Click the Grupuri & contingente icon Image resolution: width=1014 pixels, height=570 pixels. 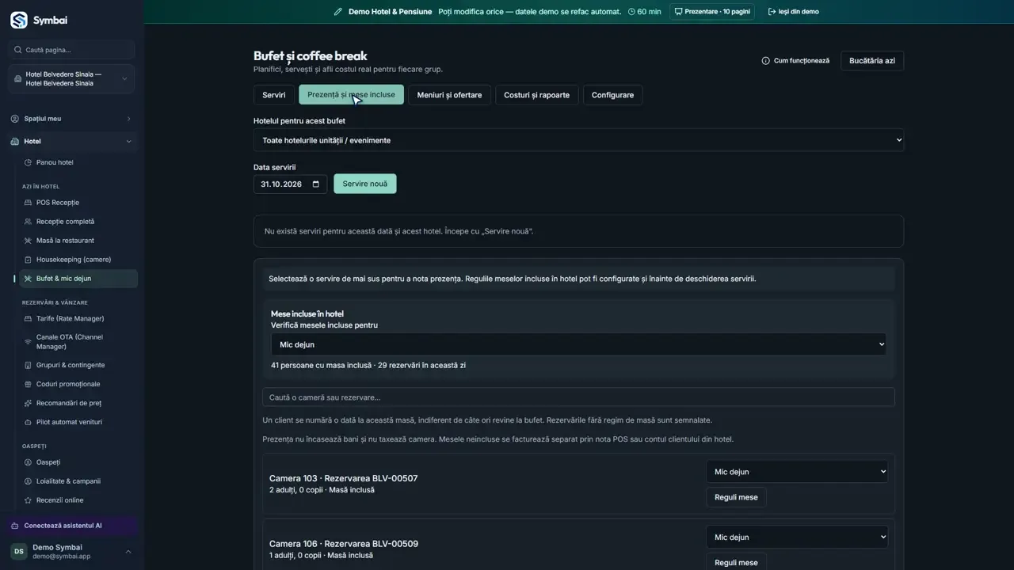[x=29, y=365]
